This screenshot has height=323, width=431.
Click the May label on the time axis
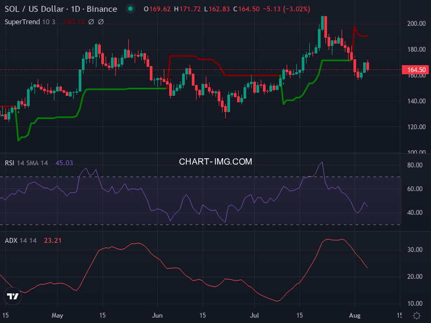pos(57,315)
